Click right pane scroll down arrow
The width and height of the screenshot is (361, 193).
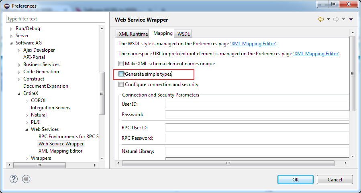[353, 157]
